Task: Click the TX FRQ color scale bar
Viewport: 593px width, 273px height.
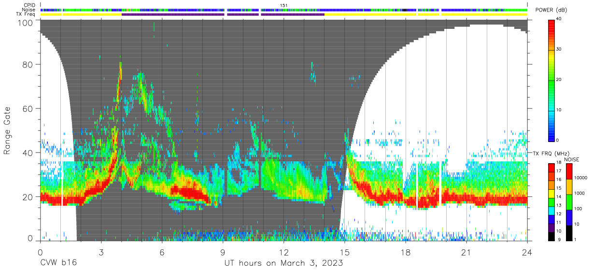Action: [551, 202]
